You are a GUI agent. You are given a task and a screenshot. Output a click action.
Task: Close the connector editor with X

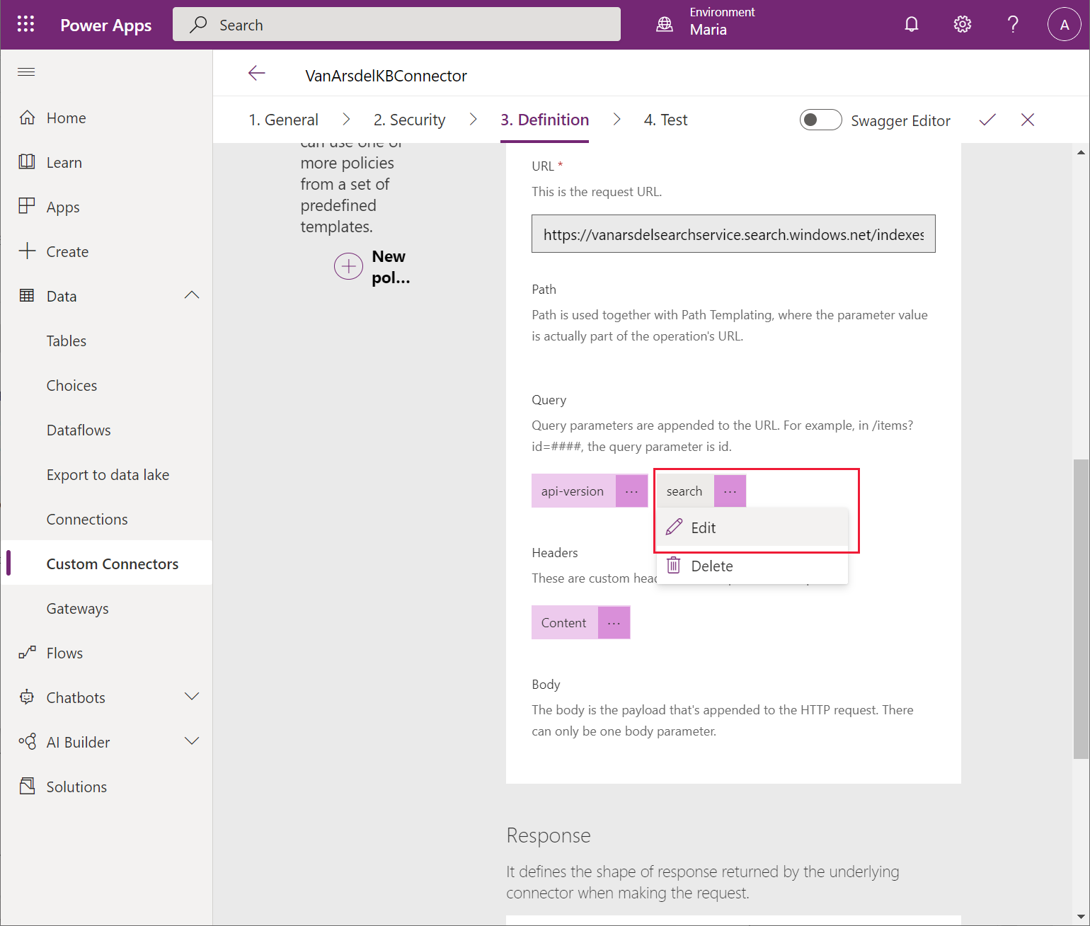tap(1028, 120)
